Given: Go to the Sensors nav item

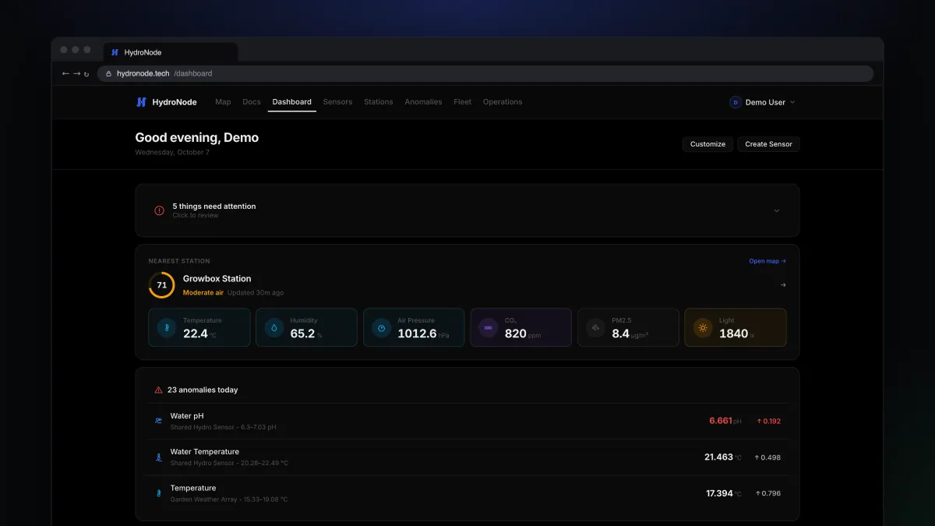Looking at the screenshot, I should (x=337, y=102).
